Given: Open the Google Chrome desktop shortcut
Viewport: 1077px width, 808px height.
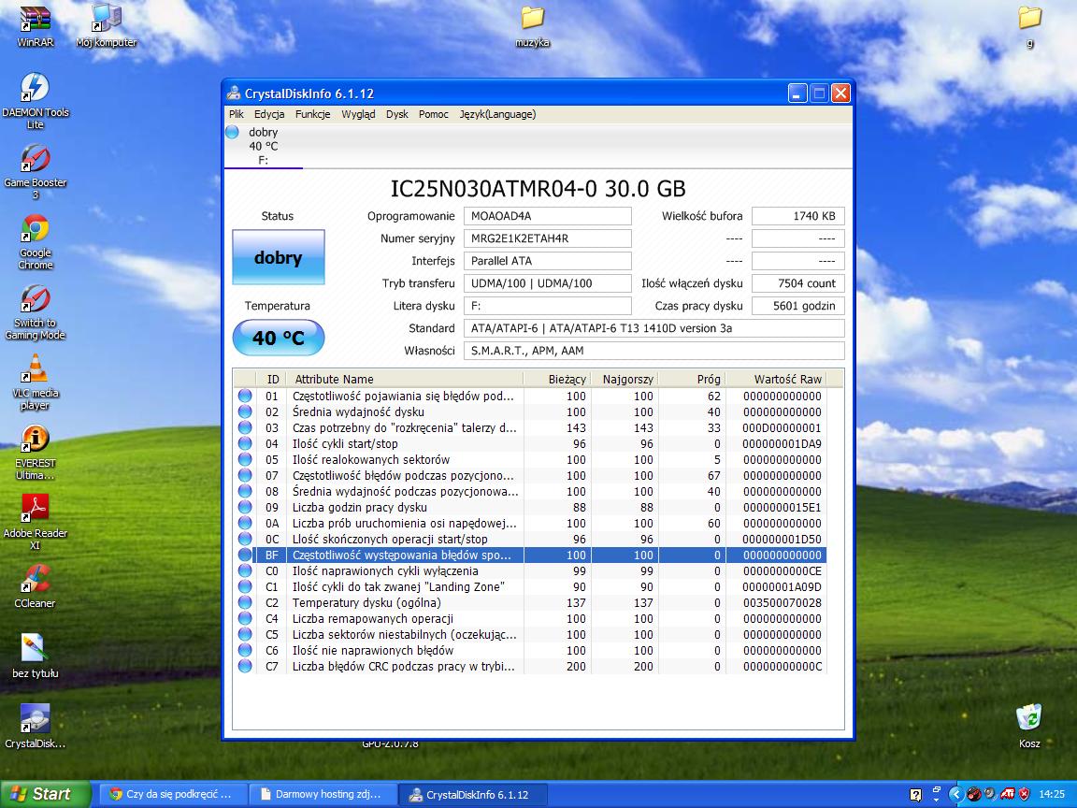Looking at the screenshot, I should tap(35, 242).
